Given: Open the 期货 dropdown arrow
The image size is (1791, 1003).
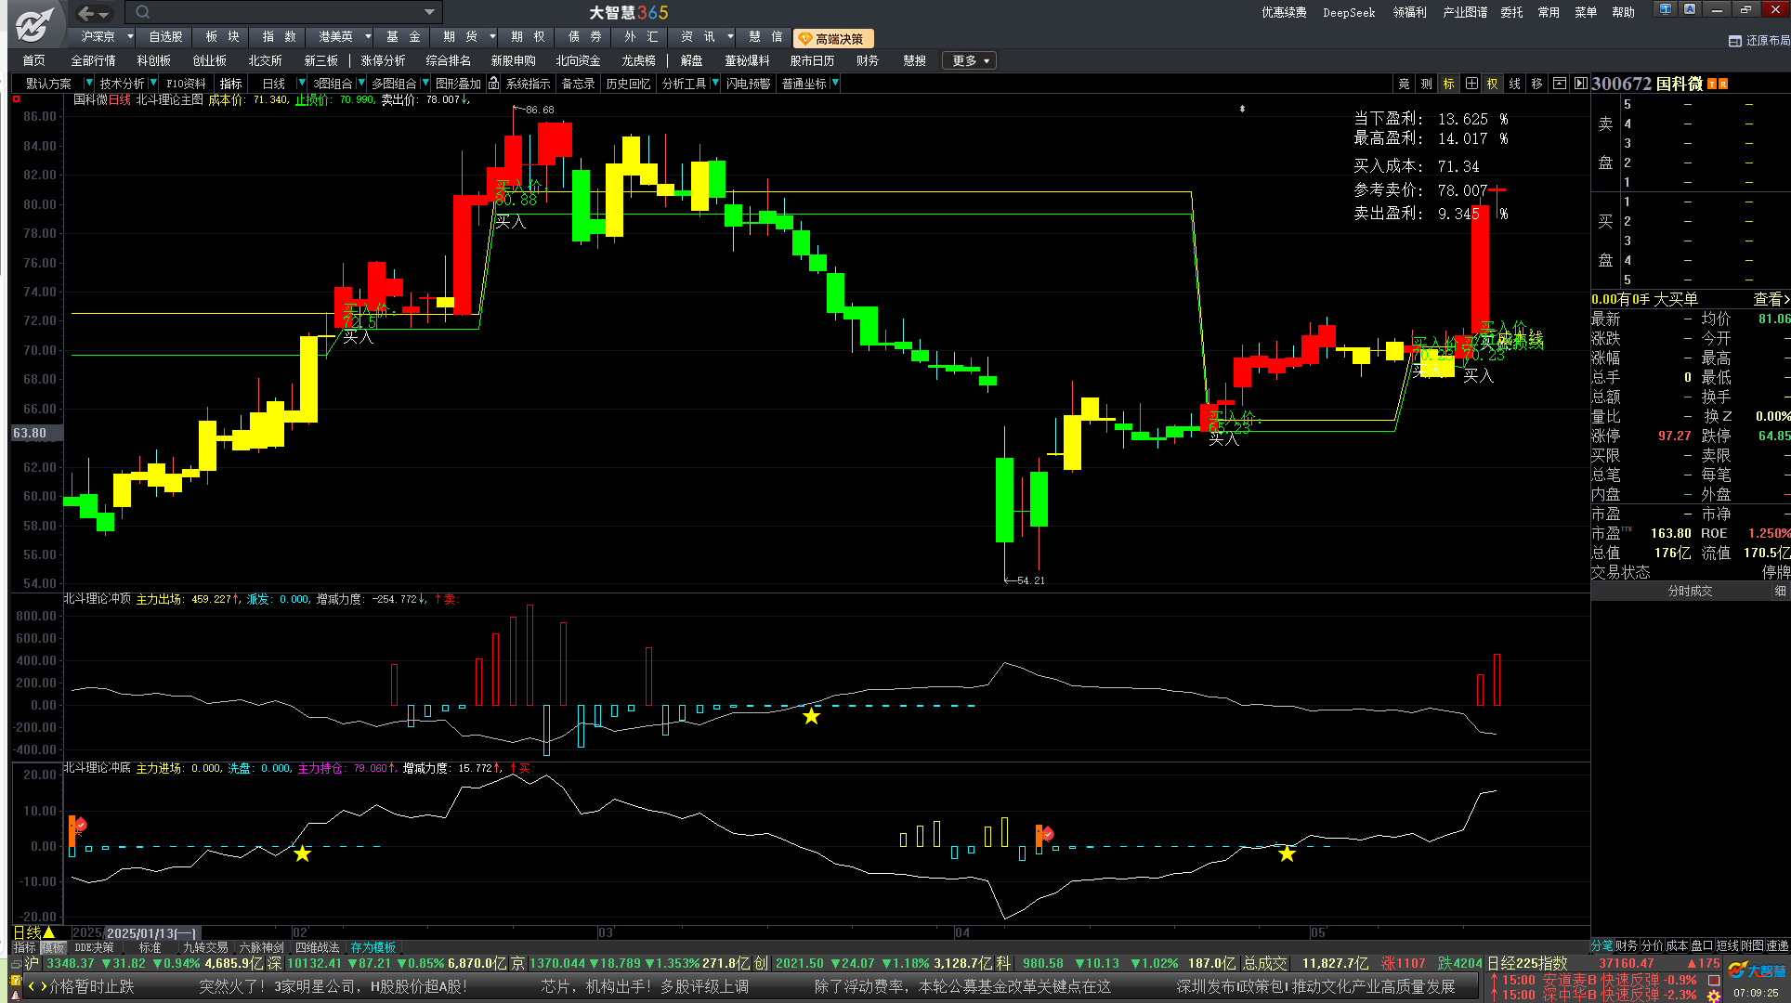Looking at the screenshot, I should pyautogui.click(x=491, y=37).
